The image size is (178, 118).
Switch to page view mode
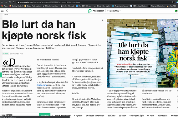[x=3, y=116]
